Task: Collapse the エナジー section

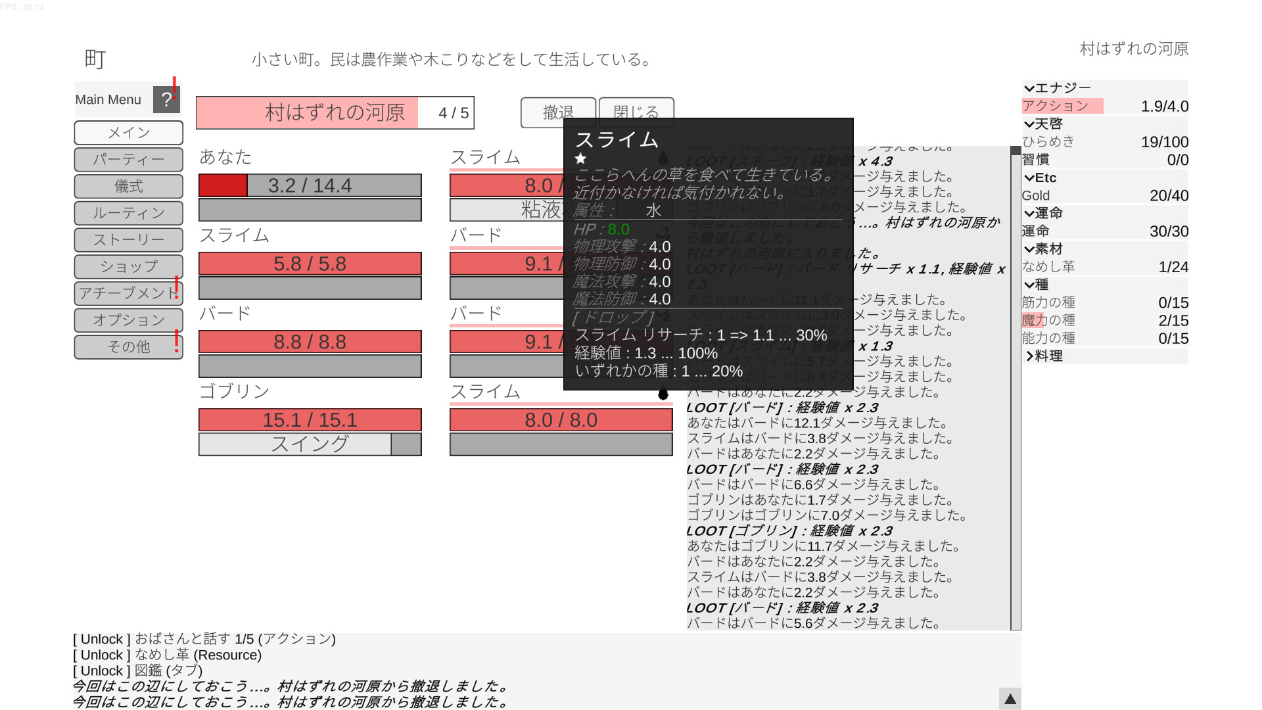Action: pos(1029,88)
